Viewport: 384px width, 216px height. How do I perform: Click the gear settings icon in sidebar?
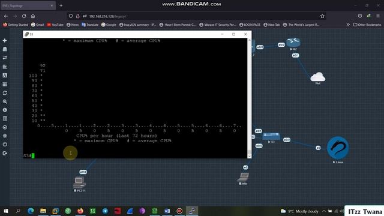pos(5,136)
